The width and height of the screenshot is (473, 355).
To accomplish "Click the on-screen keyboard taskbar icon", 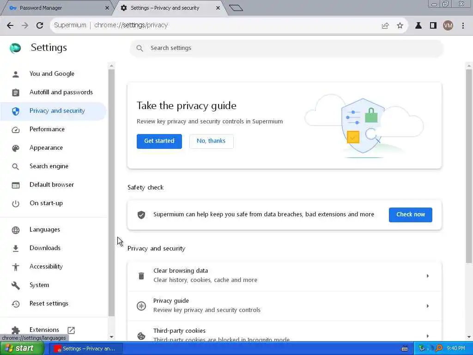I will [x=405, y=349].
